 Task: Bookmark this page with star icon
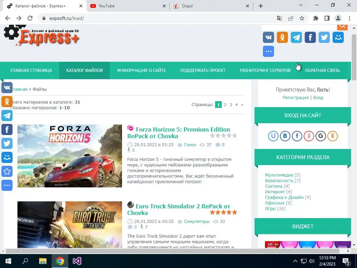[302, 18]
